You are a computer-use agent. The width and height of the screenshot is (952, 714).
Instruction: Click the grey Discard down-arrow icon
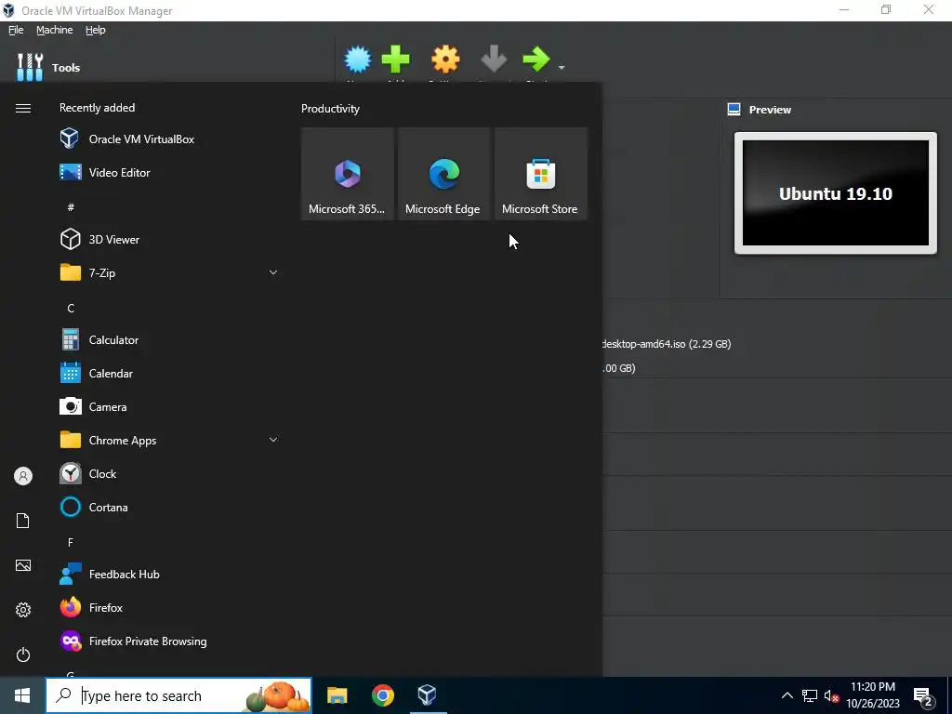pos(494,59)
